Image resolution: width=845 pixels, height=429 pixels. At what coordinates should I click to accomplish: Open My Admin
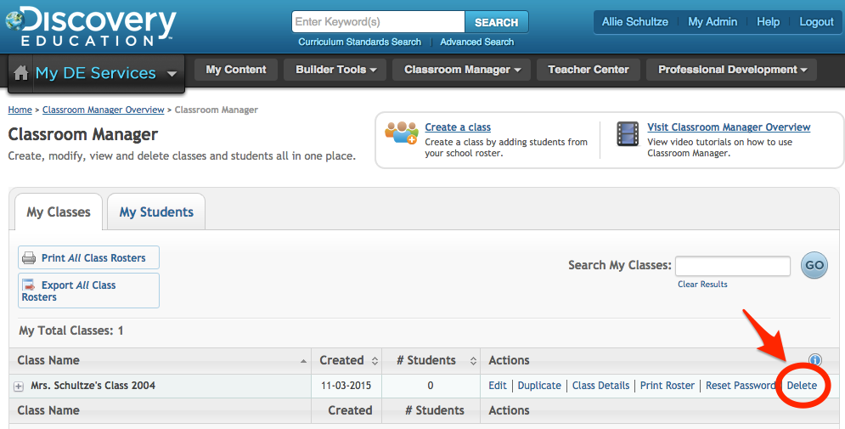point(713,22)
